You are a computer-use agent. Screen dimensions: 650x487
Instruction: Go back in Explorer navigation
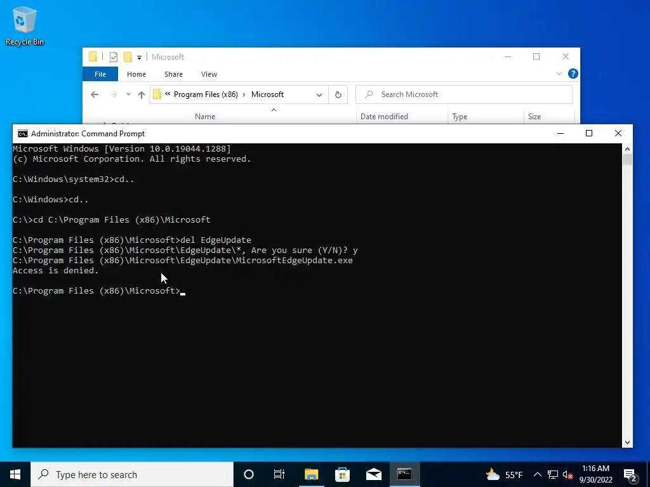click(95, 94)
